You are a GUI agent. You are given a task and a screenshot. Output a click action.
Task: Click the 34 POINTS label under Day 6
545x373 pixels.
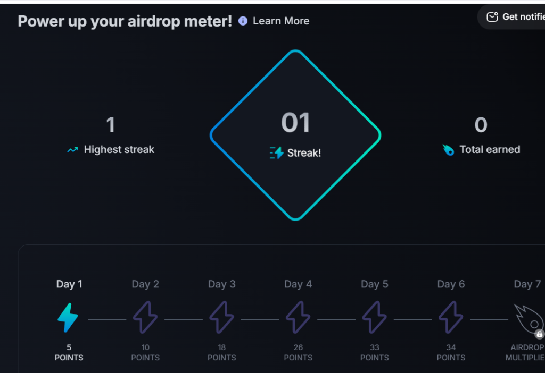point(451,352)
